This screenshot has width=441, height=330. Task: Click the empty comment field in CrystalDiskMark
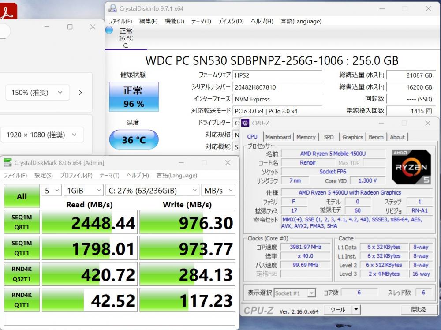(x=120, y=319)
